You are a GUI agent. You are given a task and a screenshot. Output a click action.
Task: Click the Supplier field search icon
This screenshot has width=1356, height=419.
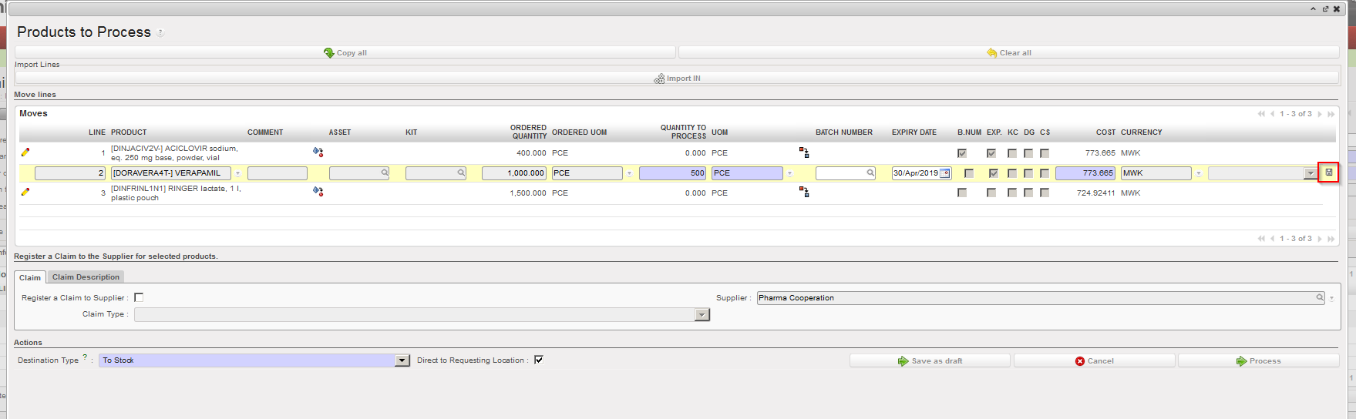1320,298
